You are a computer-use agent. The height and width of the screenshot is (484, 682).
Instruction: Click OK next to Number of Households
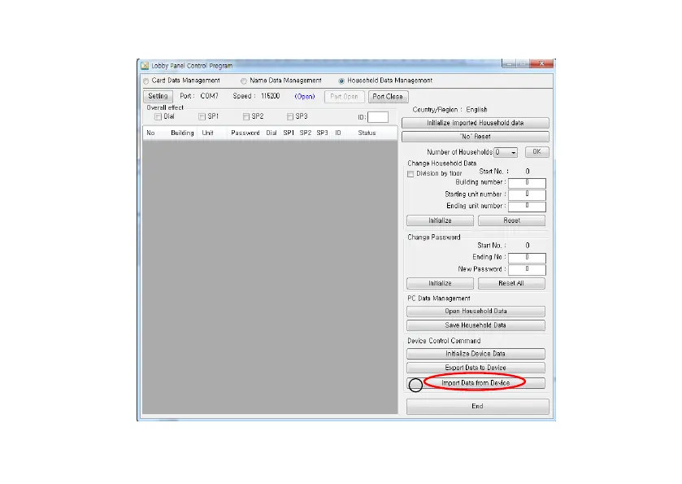coord(536,152)
